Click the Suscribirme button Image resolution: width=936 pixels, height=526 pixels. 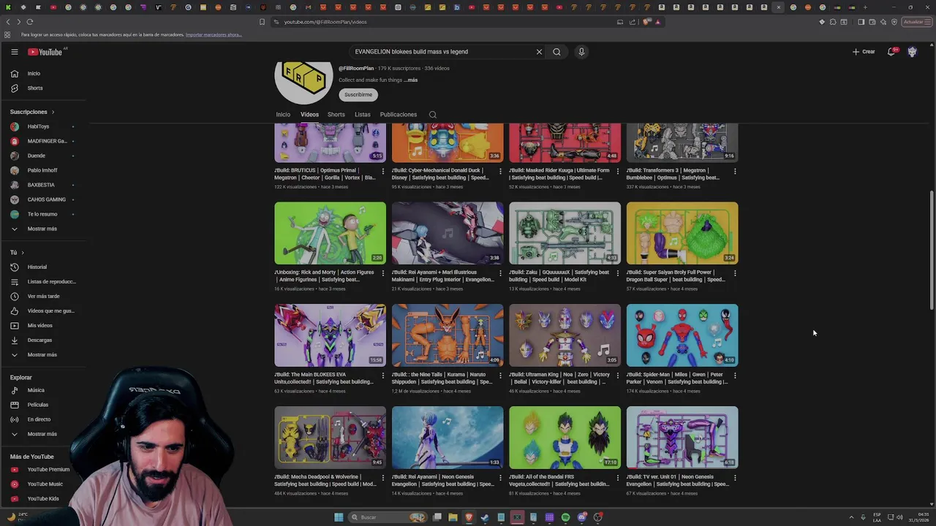tap(358, 94)
